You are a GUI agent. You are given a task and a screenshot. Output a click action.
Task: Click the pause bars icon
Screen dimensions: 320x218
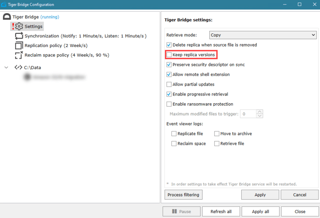pos(174,211)
